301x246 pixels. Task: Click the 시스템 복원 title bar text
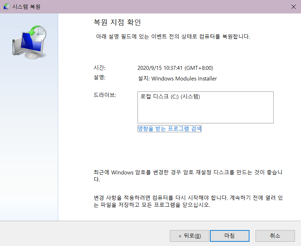(26, 7)
